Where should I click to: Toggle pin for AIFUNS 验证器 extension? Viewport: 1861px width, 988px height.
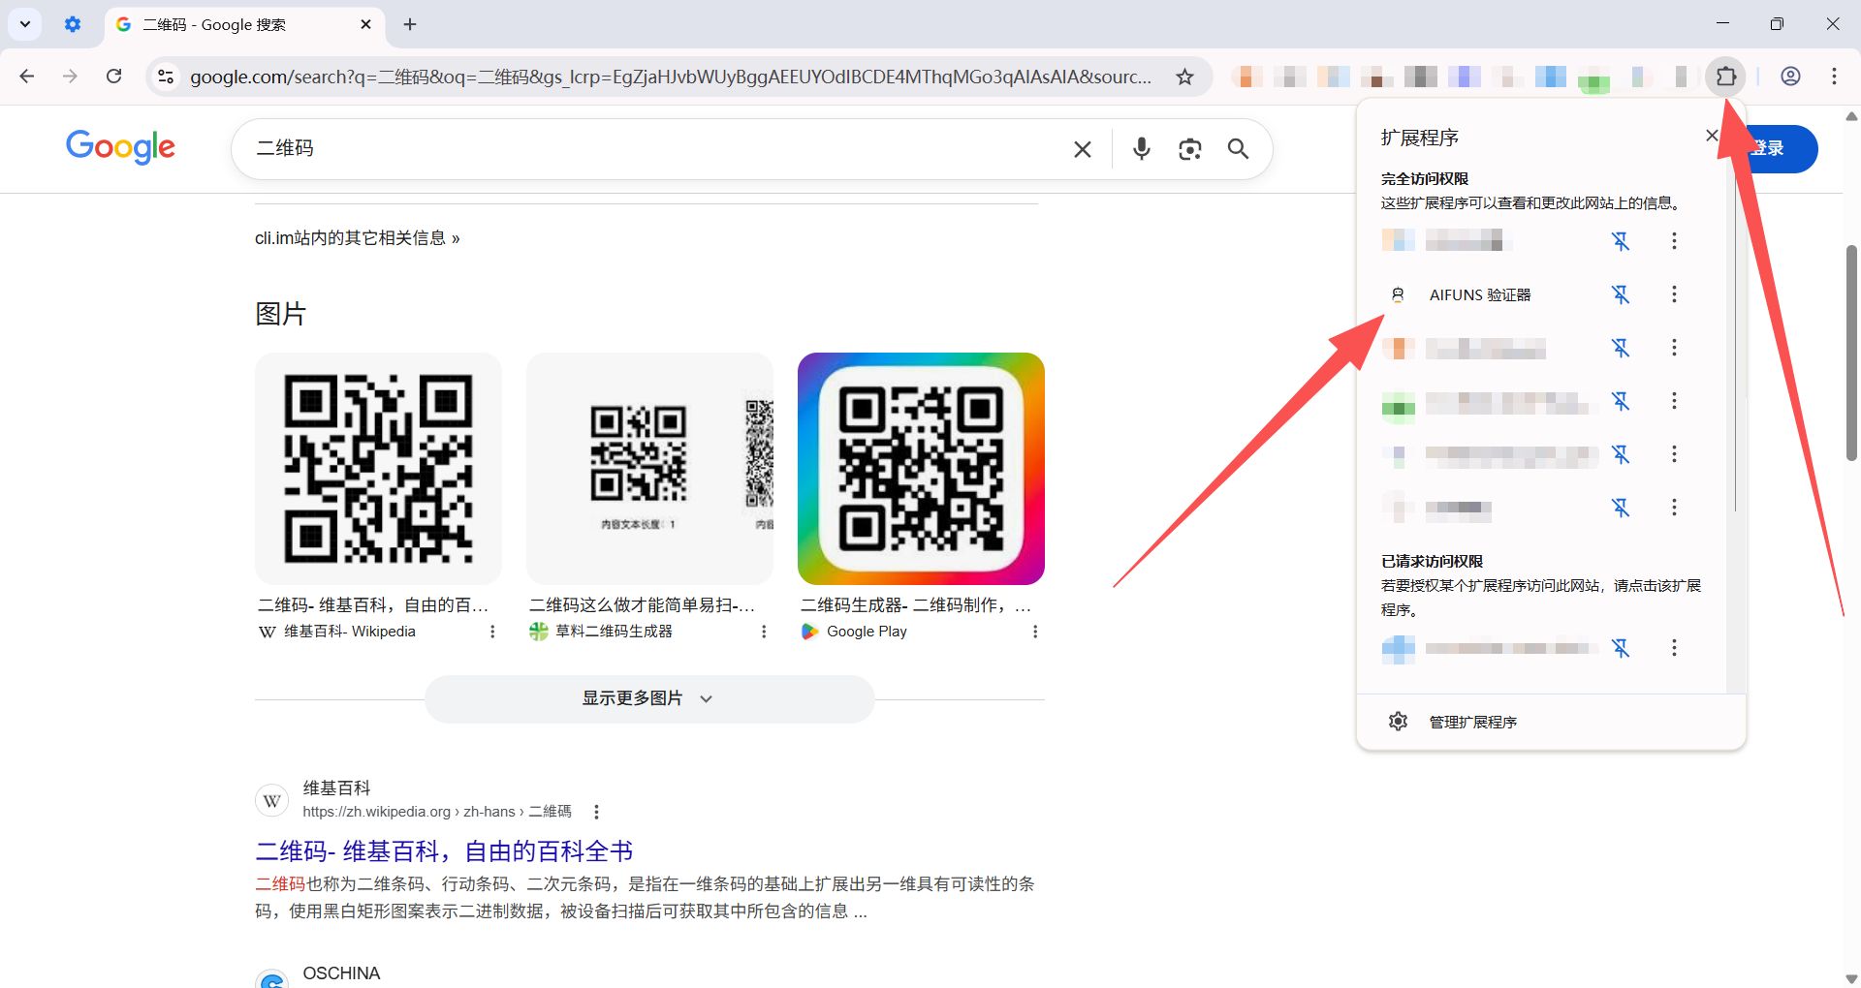click(1621, 294)
